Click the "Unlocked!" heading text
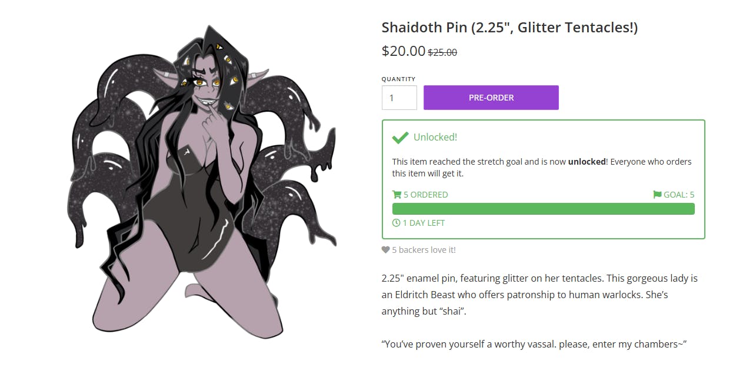The image size is (756, 384). click(435, 137)
